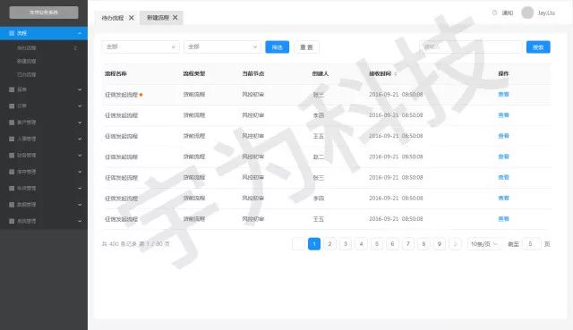Viewport: 573px width, 330px height.
Task: Click the 系统管理 sidebar menu icon
Action: point(12,221)
